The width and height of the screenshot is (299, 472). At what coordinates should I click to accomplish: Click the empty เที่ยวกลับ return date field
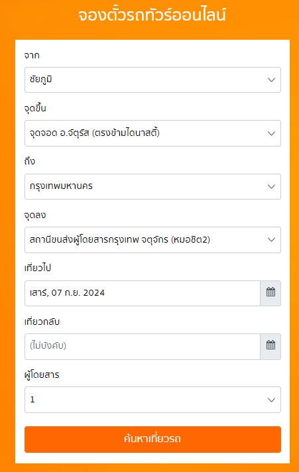(x=143, y=347)
